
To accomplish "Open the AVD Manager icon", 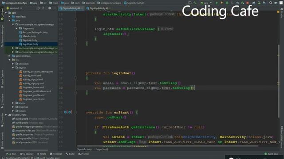I will [259, 3].
